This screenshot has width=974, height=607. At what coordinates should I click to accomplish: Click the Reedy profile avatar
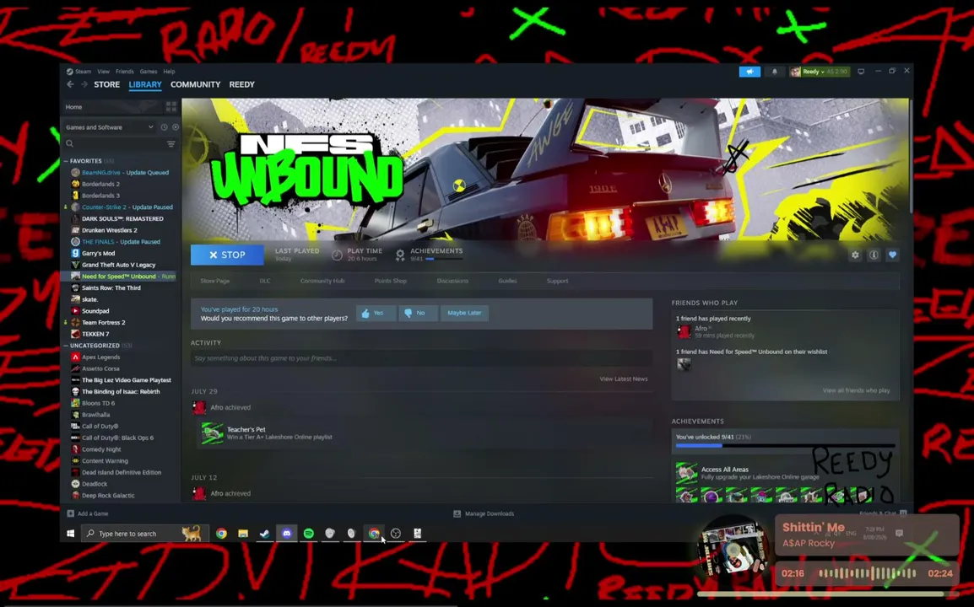[795, 72]
